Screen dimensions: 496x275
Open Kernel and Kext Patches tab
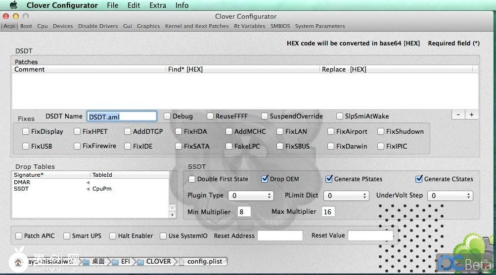197,26
